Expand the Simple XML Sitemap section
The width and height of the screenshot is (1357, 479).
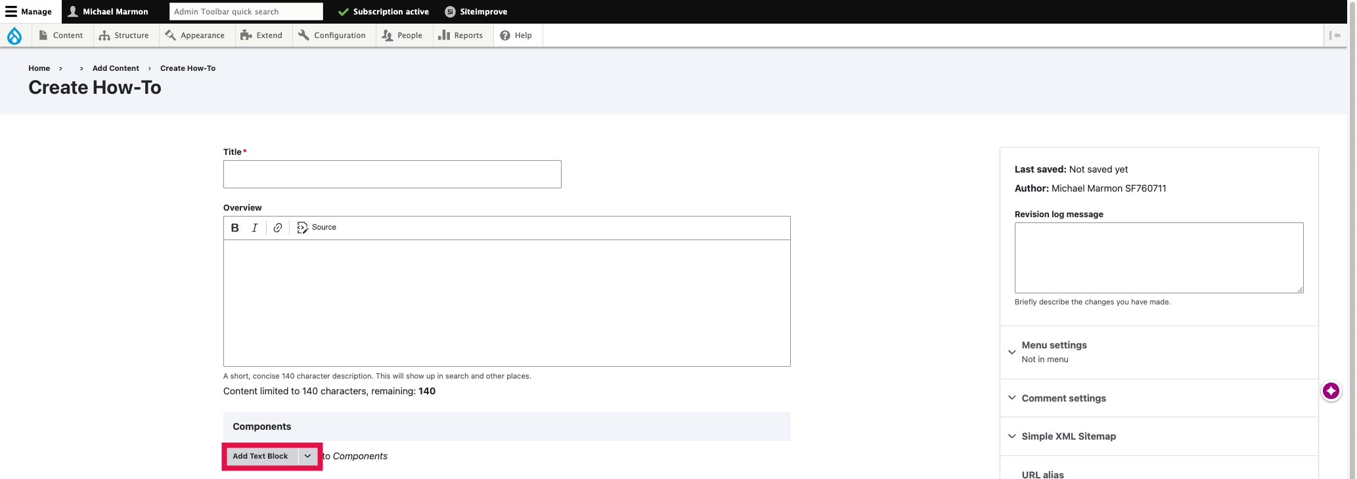pos(1159,436)
